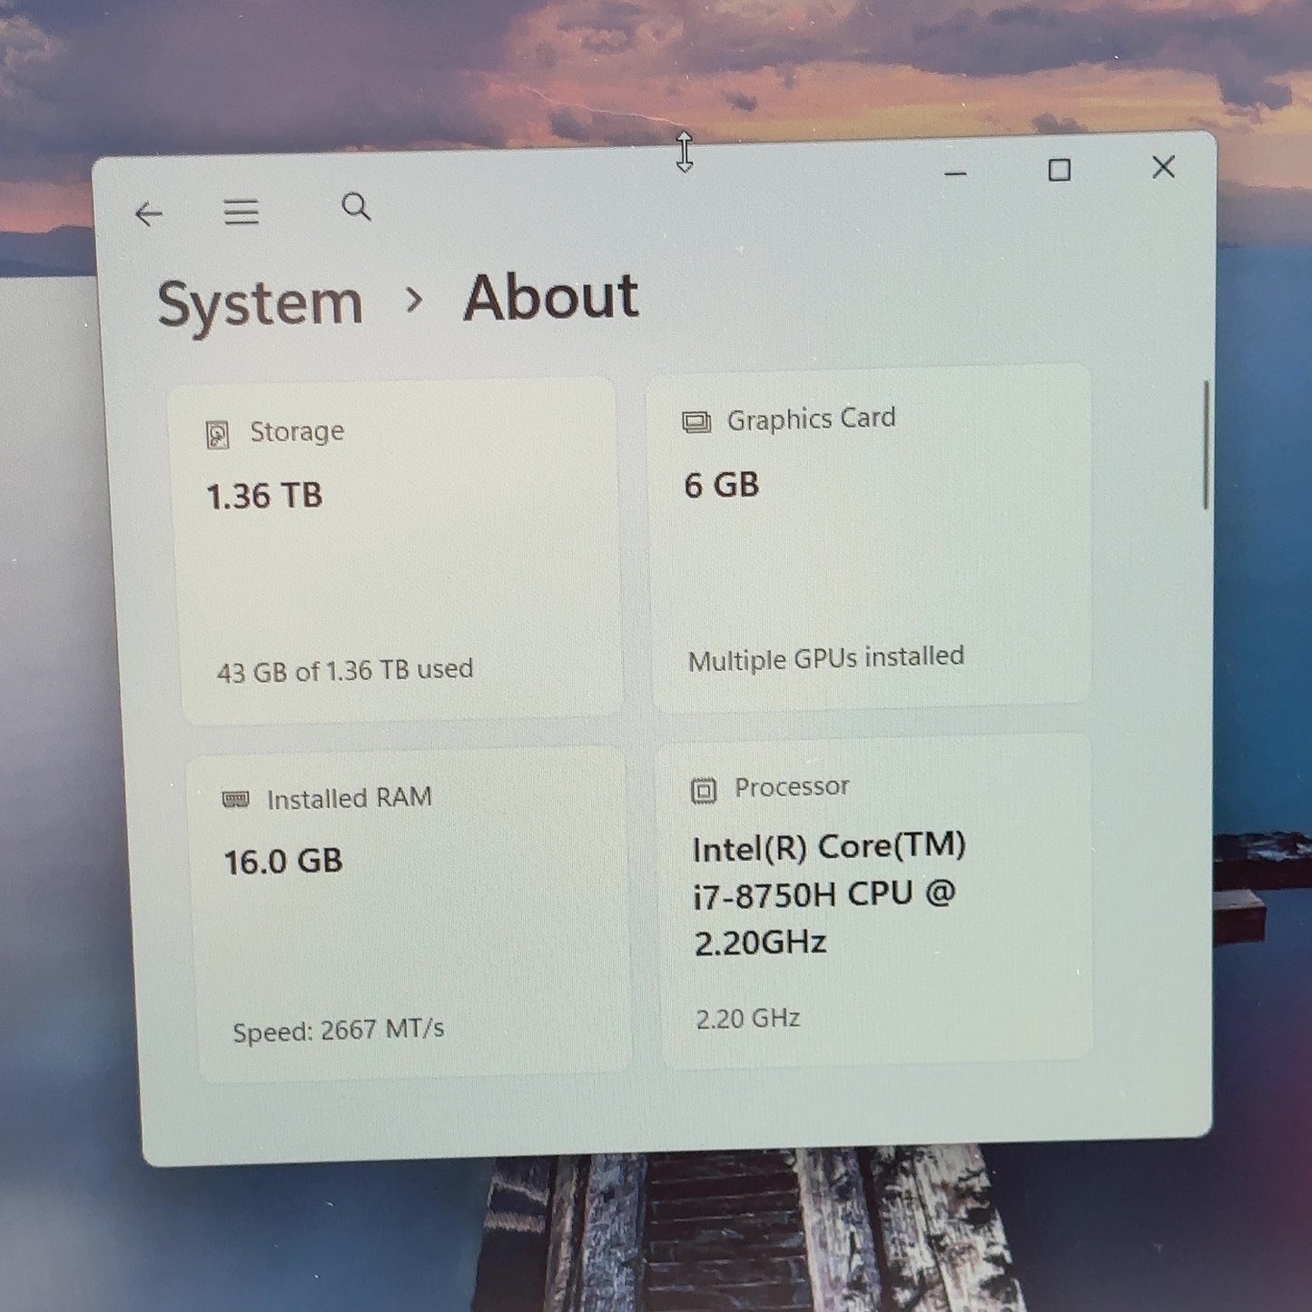Click '43 GB of 1.36 TB used'
This screenshot has height=1312, width=1312.
tap(345, 670)
